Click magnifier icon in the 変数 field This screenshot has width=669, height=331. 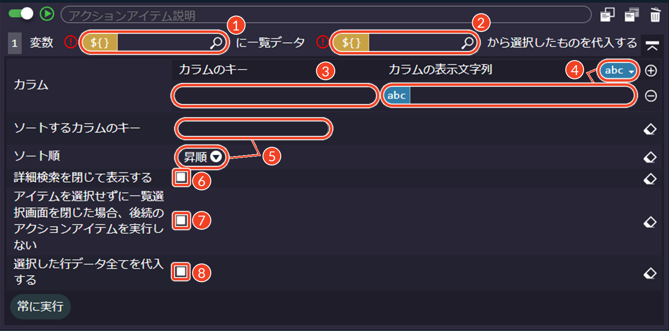coord(216,43)
